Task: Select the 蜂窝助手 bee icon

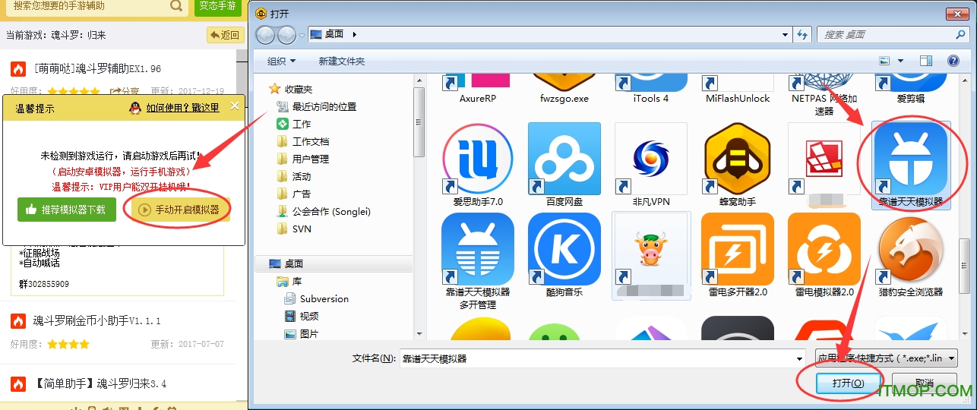Action: pos(738,165)
